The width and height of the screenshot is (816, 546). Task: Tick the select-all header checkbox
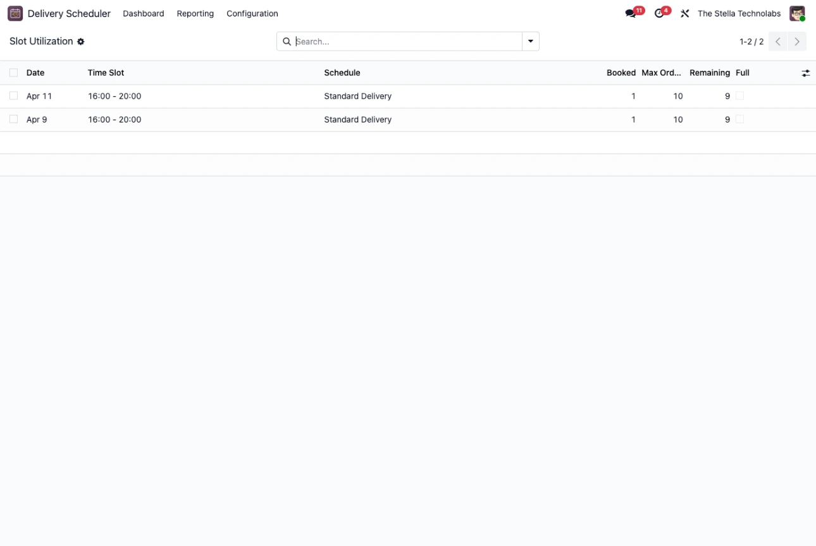pyautogui.click(x=13, y=73)
